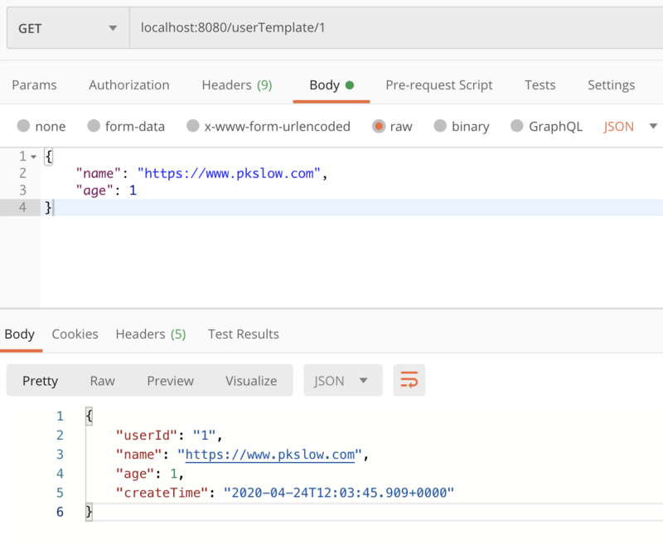Pick the binary body option
This screenshot has height=544, width=663.
pos(440,127)
